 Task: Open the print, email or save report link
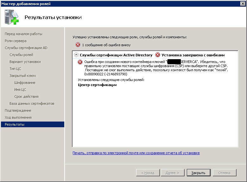coord(136,153)
